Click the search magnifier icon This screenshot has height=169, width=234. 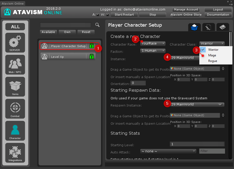97,25
